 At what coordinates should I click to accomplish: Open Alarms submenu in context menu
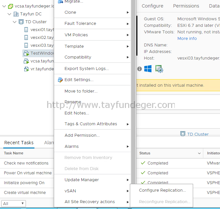(x=92, y=147)
